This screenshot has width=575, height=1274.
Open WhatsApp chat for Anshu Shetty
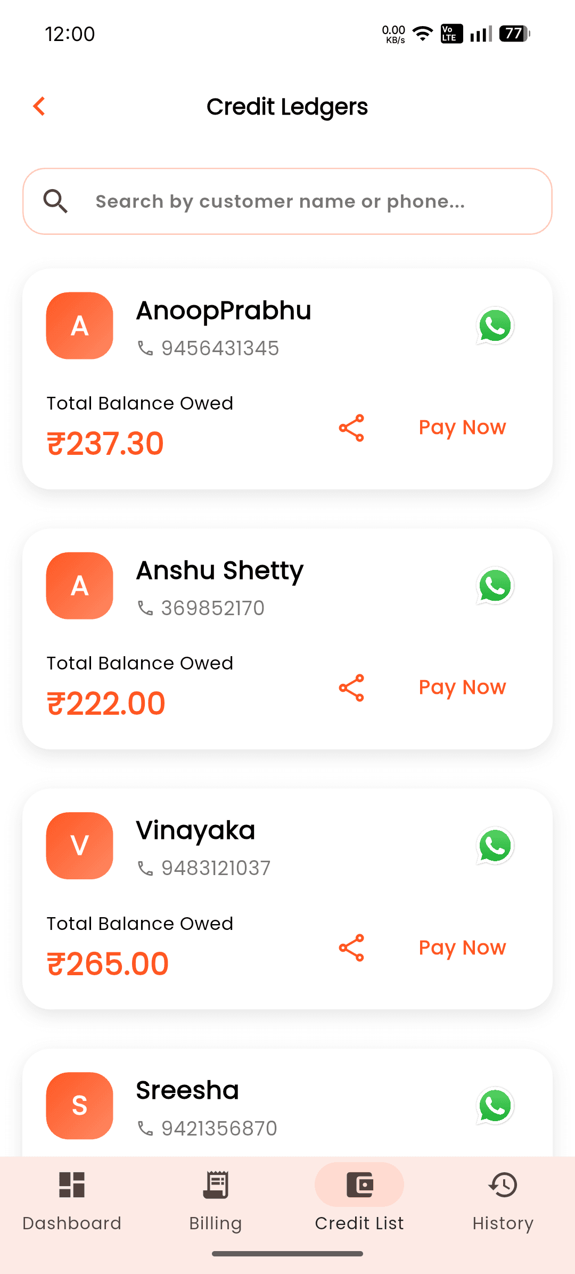click(x=495, y=585)
